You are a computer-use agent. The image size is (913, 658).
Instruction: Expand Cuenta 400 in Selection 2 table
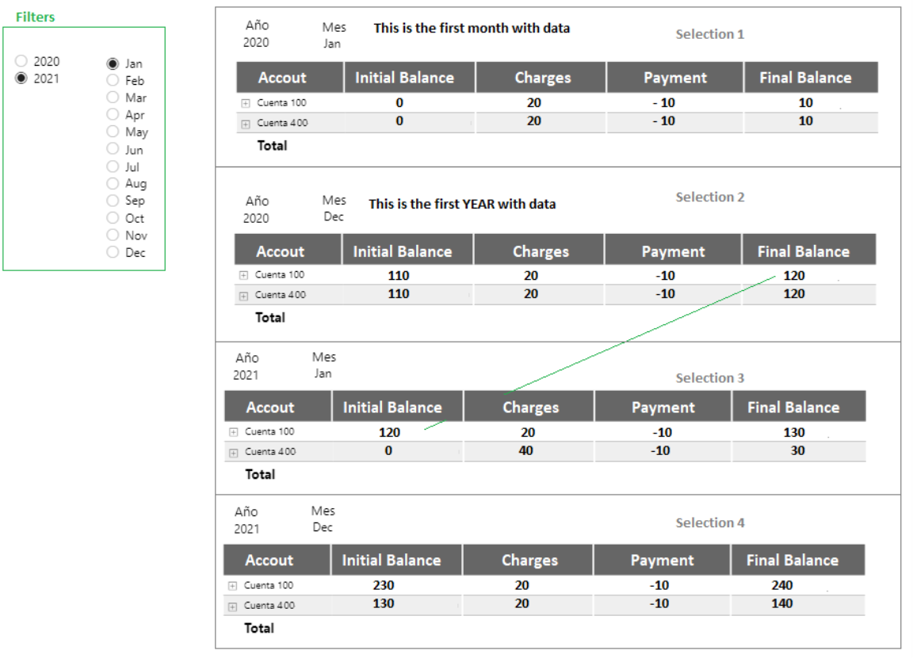[x=243, y=295]
